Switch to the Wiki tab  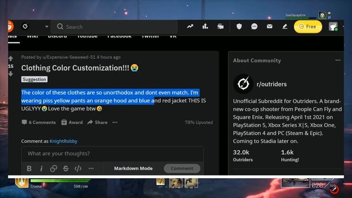pos(32,37)
